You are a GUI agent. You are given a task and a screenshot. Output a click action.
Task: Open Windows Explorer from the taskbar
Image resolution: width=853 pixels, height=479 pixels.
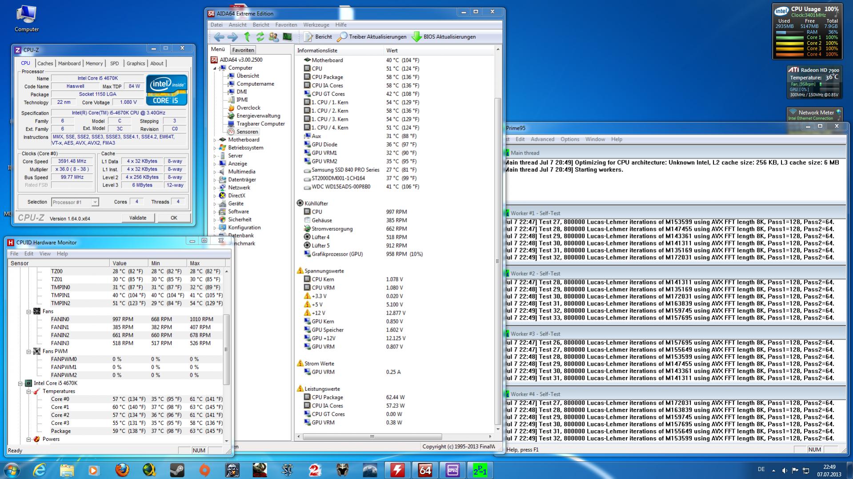coord(67,470)
